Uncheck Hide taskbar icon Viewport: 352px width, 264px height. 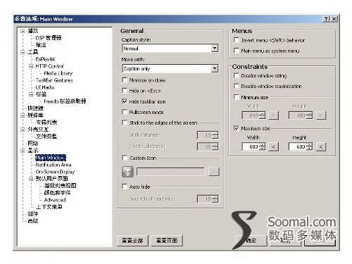pos(125,101)
